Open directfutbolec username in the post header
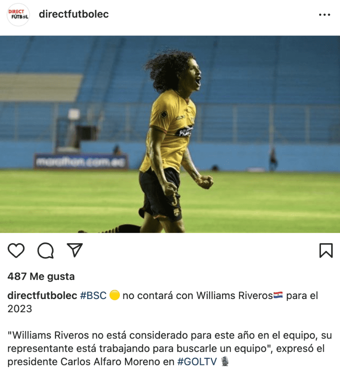The height and width of the screenshot is (374, 340). coord(74,14)
